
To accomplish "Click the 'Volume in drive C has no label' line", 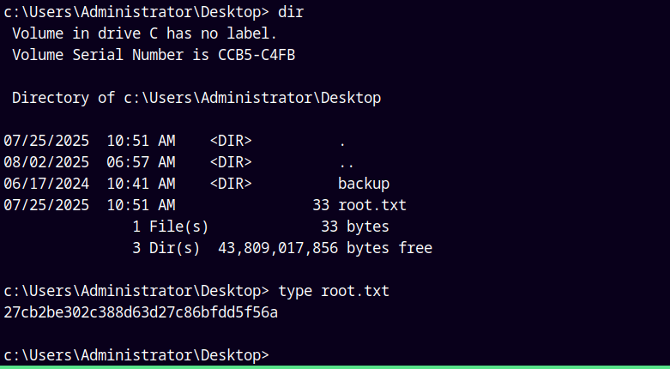I will [x=145, y=33].
